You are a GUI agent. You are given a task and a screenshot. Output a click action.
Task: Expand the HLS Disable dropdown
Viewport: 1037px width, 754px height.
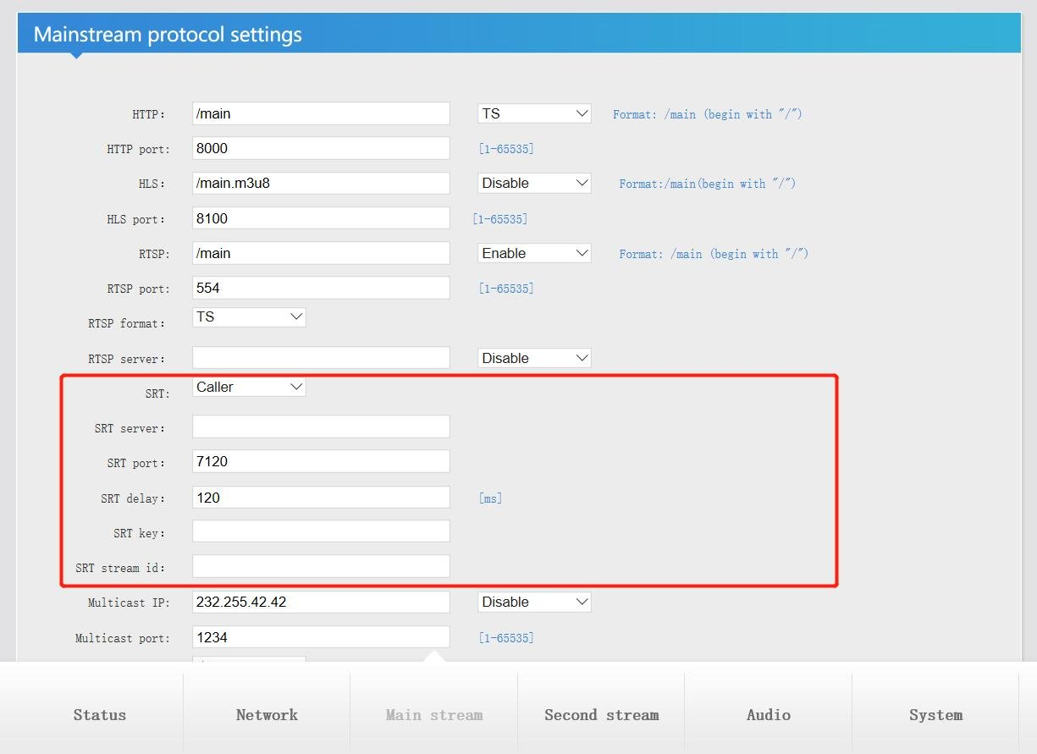click(534, 183)
